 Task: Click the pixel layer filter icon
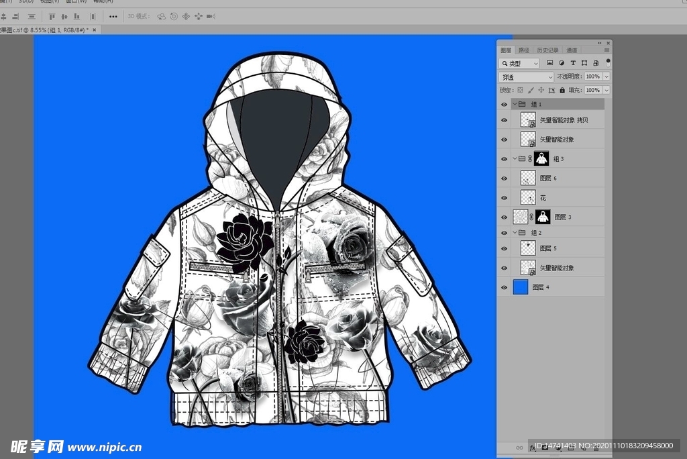click(x=549, y=63)
